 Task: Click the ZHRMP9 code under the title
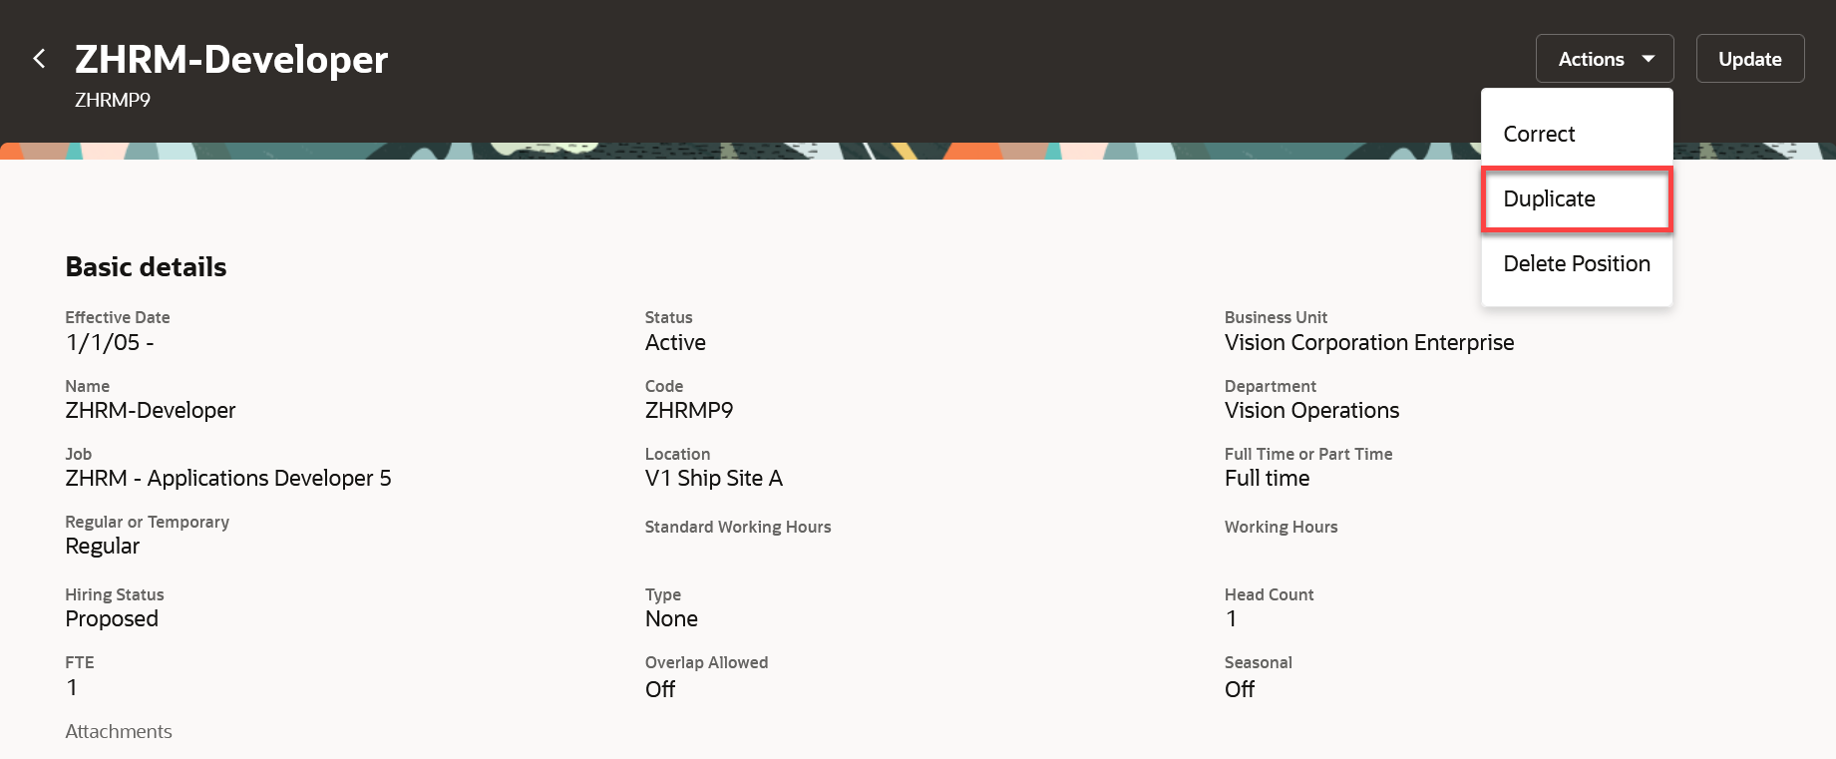tap(113, 100)
